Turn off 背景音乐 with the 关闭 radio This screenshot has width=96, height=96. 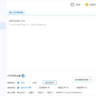click(30, 83)
